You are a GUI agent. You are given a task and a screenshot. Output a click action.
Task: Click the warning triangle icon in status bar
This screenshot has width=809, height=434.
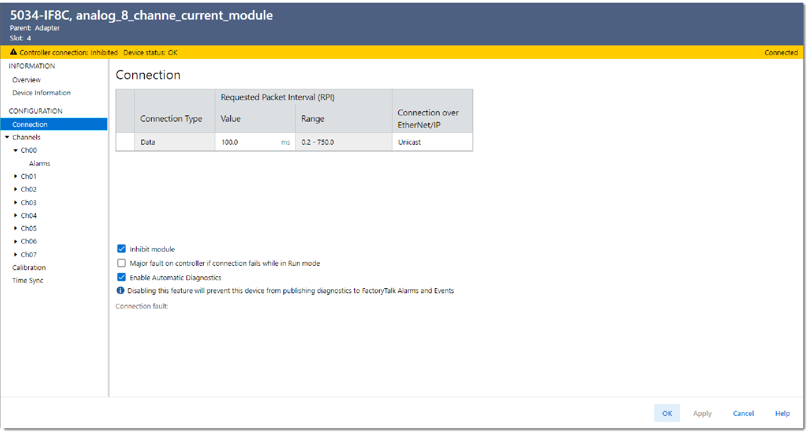pyautogui.click(x=13, y=52)
